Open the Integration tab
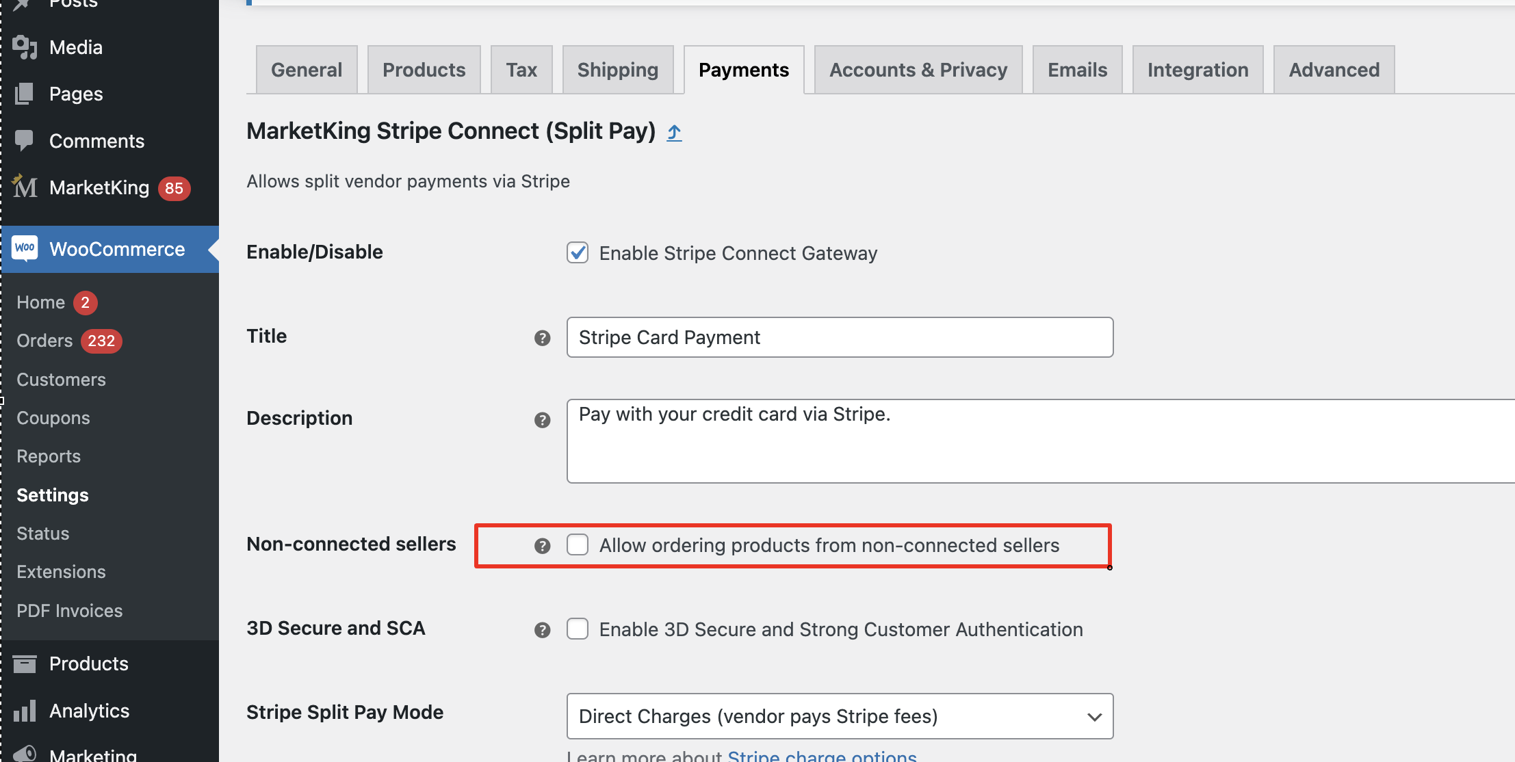Viewport: 1515px width, 762px height. [x=1197, y=70]
